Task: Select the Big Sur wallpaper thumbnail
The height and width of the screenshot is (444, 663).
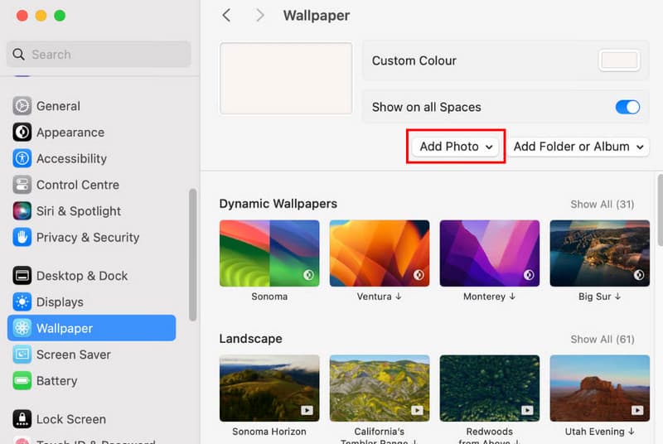Action: tap(599, 253)
